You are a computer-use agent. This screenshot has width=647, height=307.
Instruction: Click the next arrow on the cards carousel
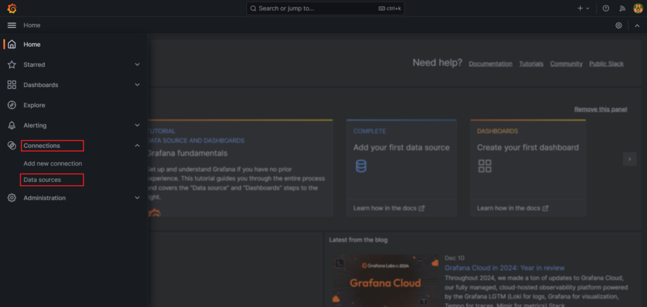pyautogui.click(x=630, y=159)
